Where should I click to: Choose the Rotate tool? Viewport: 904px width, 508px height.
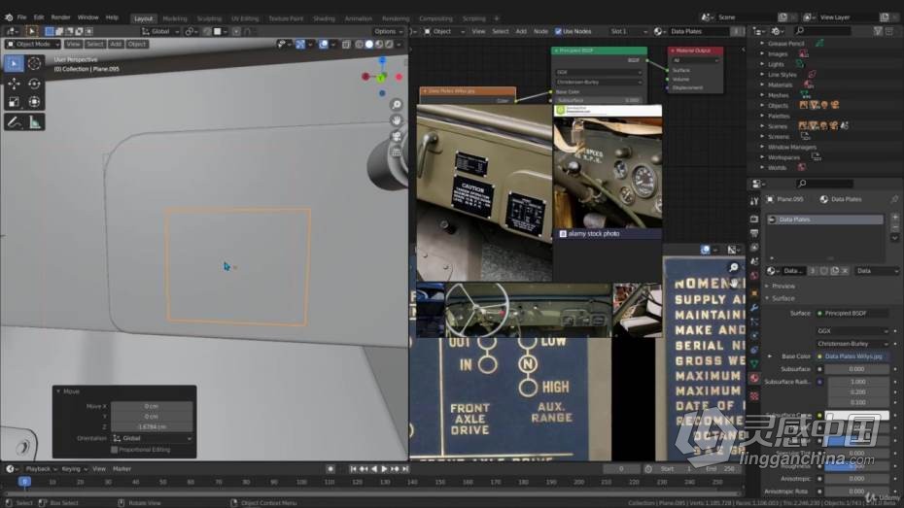pos(35,84)
